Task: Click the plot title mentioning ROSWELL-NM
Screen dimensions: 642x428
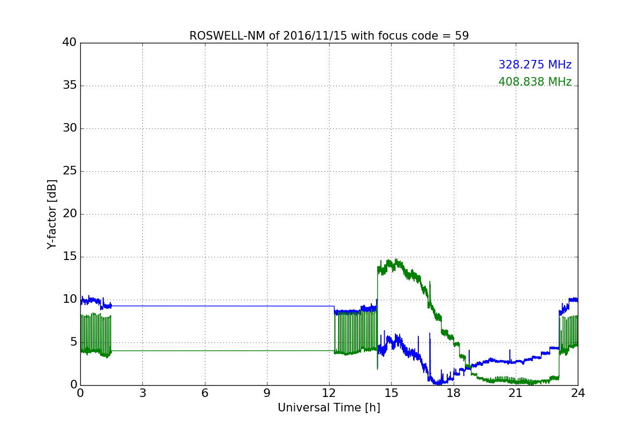Action: click(x=329, y=36)
